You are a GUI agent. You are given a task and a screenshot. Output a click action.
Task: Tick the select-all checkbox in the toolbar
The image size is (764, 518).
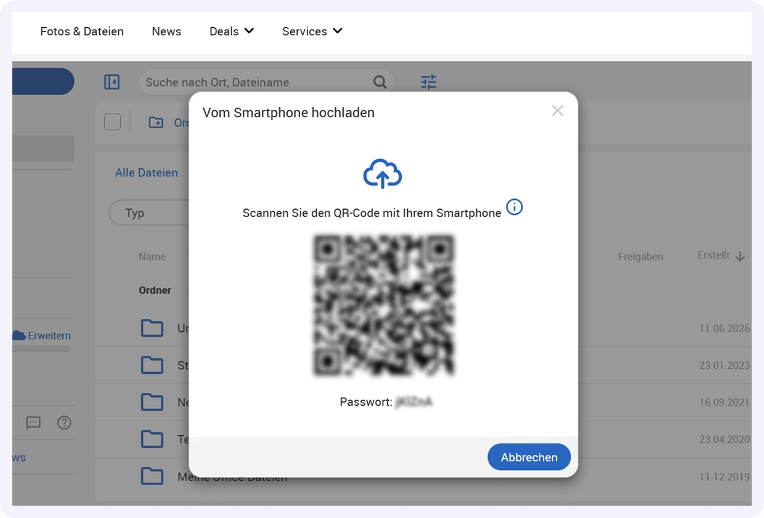coord(112,122)
